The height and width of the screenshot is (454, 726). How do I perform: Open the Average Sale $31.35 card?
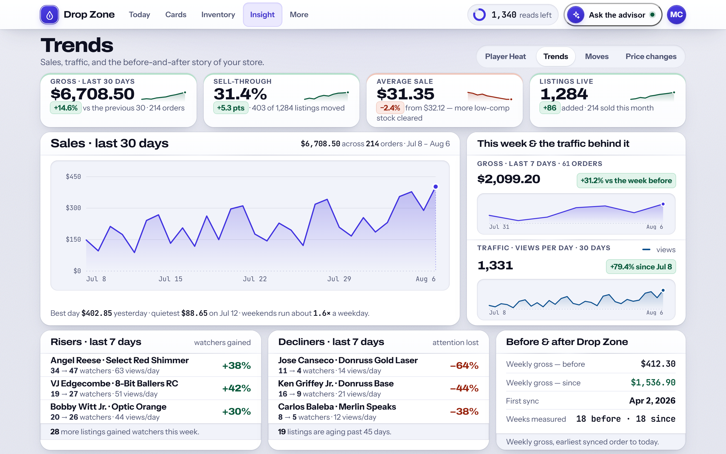click(444, 100)
